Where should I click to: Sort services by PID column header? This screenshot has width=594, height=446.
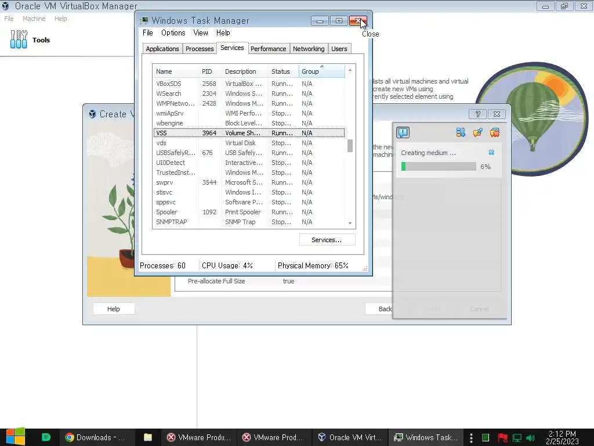pos(210,71)
